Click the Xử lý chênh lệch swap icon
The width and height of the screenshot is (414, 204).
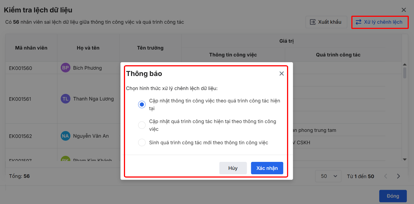tap(359, 22)
